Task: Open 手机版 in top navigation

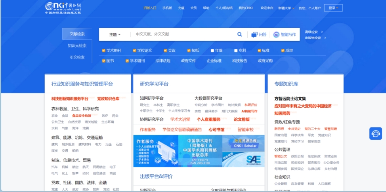Action: point(167,8)
